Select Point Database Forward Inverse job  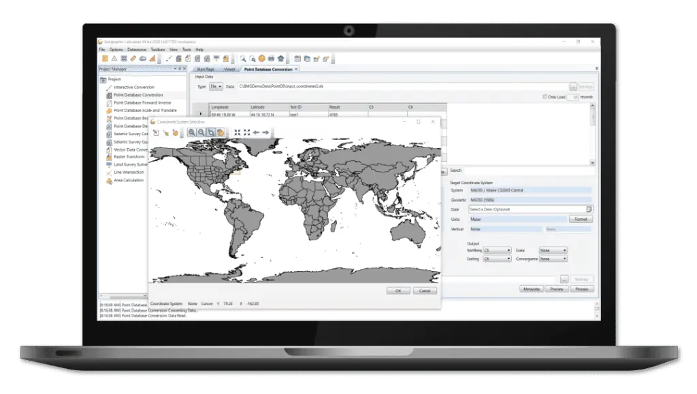(x=142, y=103)
